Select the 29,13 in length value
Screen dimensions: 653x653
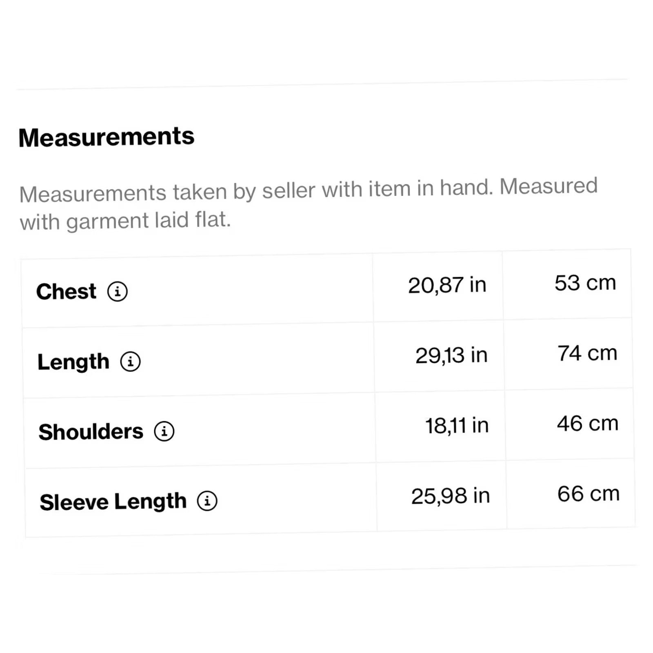click(451, 355)
